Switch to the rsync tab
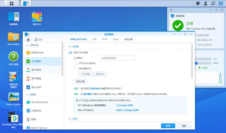The height and width of the screenshot is (133, 226). coord(116,39)
